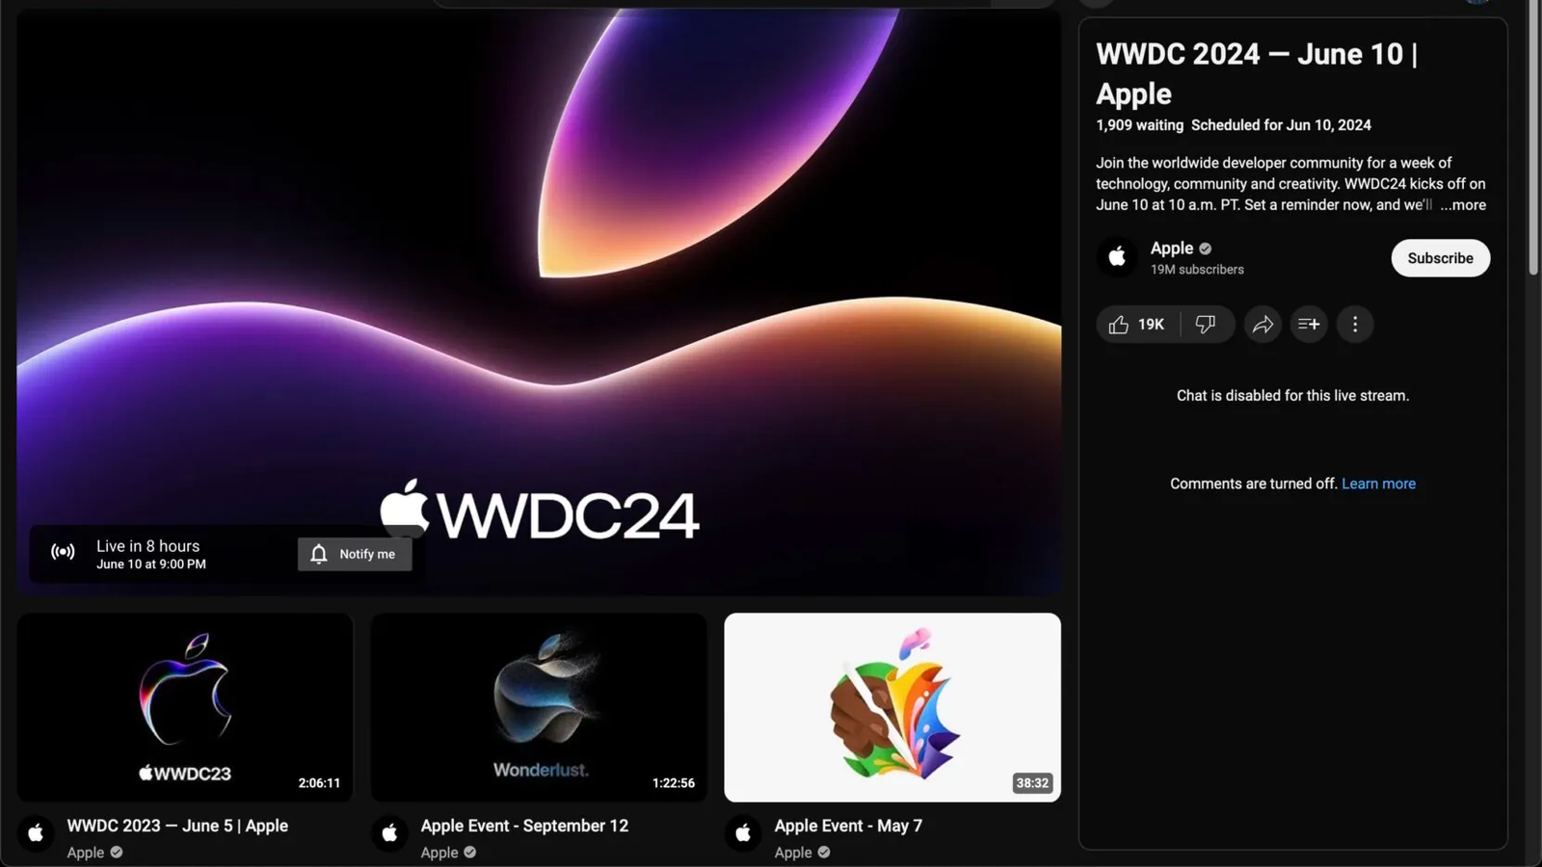Click Apple channel name under September 12 event
Image resolution: width=1542 pixels, height=867 pixels.
coord(439,853)
